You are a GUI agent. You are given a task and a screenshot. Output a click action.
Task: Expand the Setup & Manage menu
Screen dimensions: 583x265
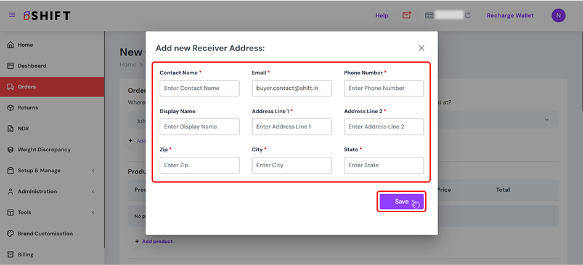[93, 170]
